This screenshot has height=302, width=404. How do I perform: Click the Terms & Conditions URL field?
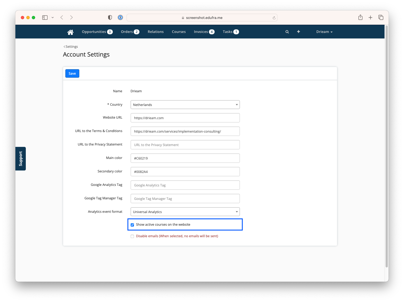pyautogui.click(x=185, y=131)
